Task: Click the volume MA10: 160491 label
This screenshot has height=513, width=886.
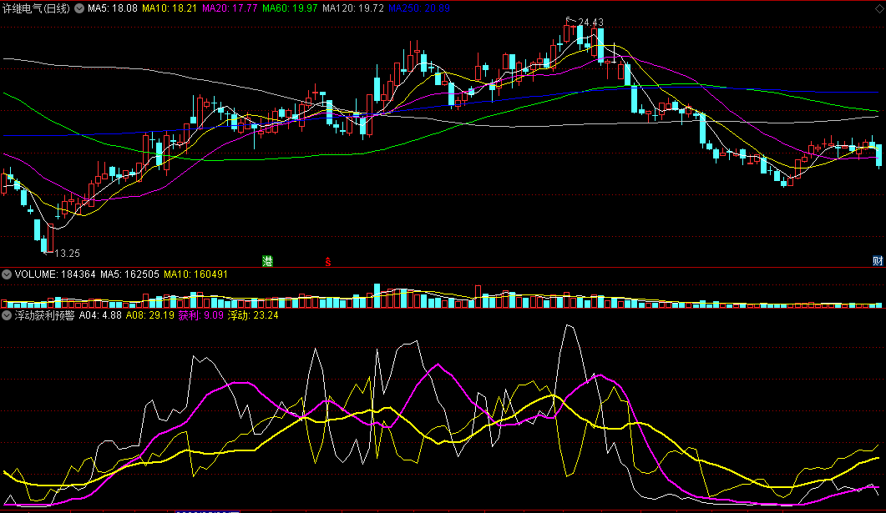Action: click(x=196, y=274)
